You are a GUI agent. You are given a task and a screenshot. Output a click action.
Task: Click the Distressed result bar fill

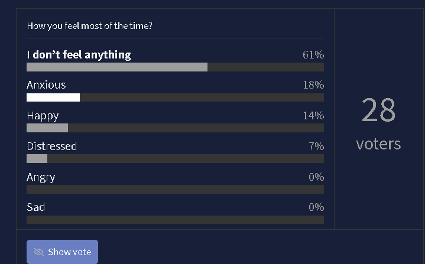point(37,158)
